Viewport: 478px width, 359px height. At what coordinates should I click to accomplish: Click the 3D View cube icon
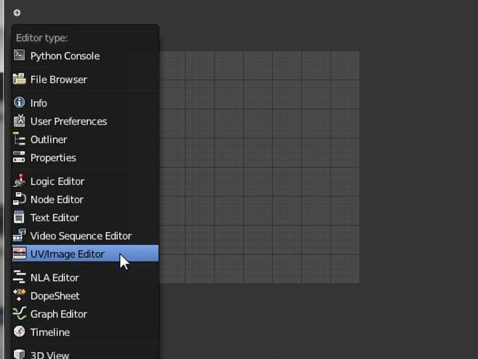click(x=19, y=354)
